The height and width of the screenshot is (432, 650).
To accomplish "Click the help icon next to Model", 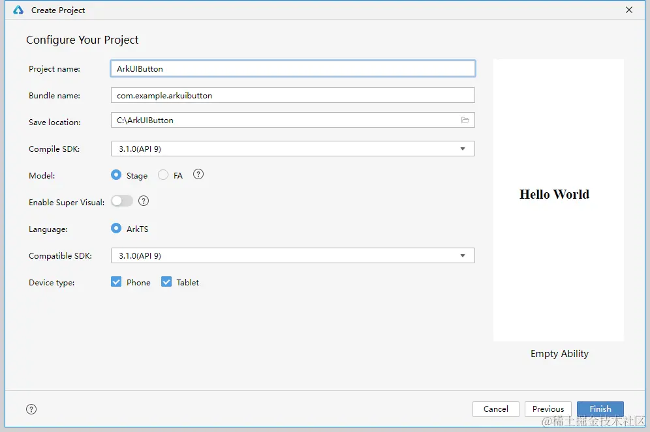I will [198, 175].
